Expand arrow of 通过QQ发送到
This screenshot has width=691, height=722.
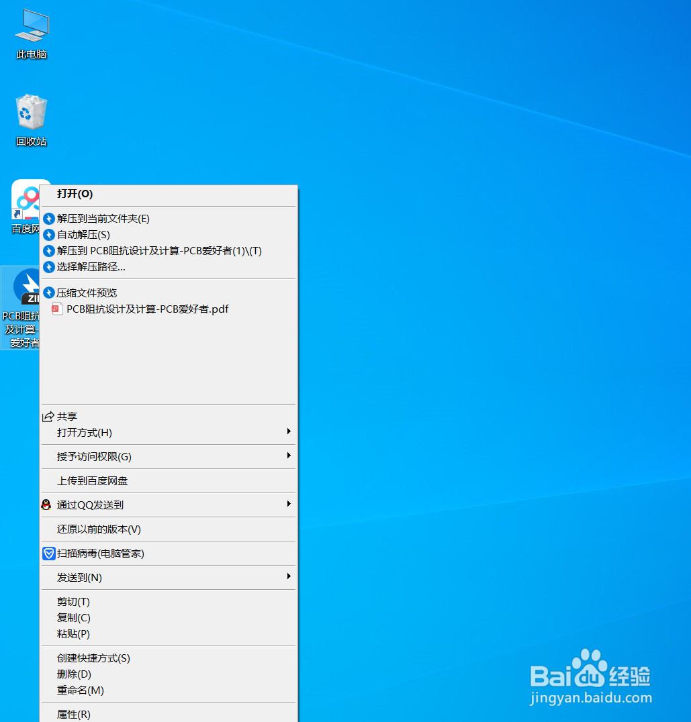point(289,504)
